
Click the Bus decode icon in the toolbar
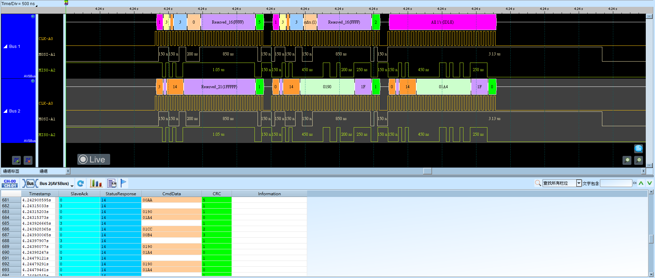(x=30, y=184)
